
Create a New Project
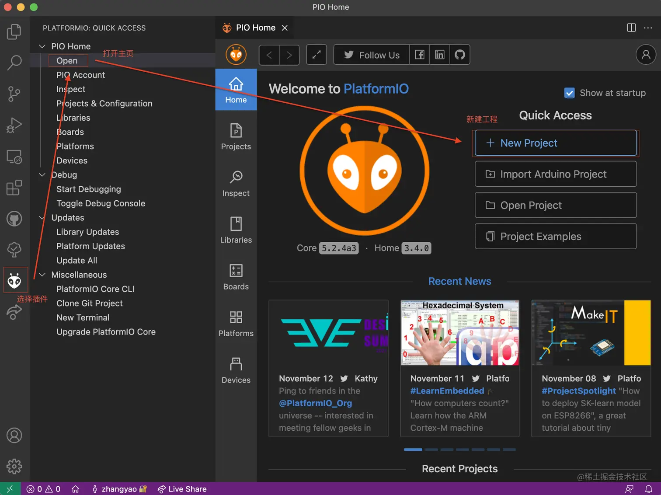556,143
